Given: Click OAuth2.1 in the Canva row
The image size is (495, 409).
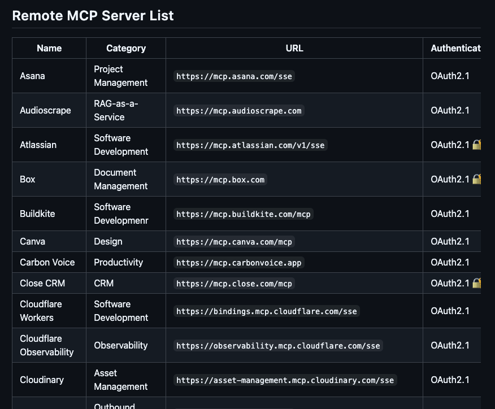Looking at the screenshot, I should coord(450,241).
